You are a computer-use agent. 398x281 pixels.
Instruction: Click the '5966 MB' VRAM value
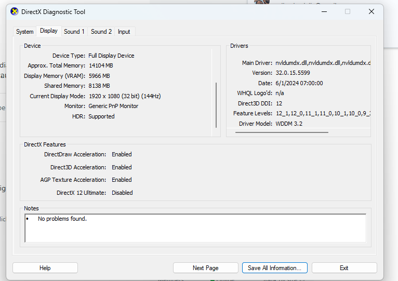99,76
